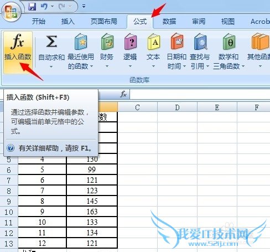Select row 7 header
The width and height of the screenshot is (270, 252).
[9, 180]
